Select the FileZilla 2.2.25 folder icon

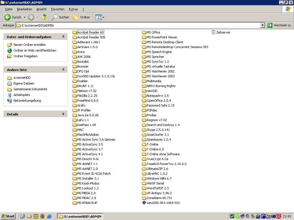(75, 96)
